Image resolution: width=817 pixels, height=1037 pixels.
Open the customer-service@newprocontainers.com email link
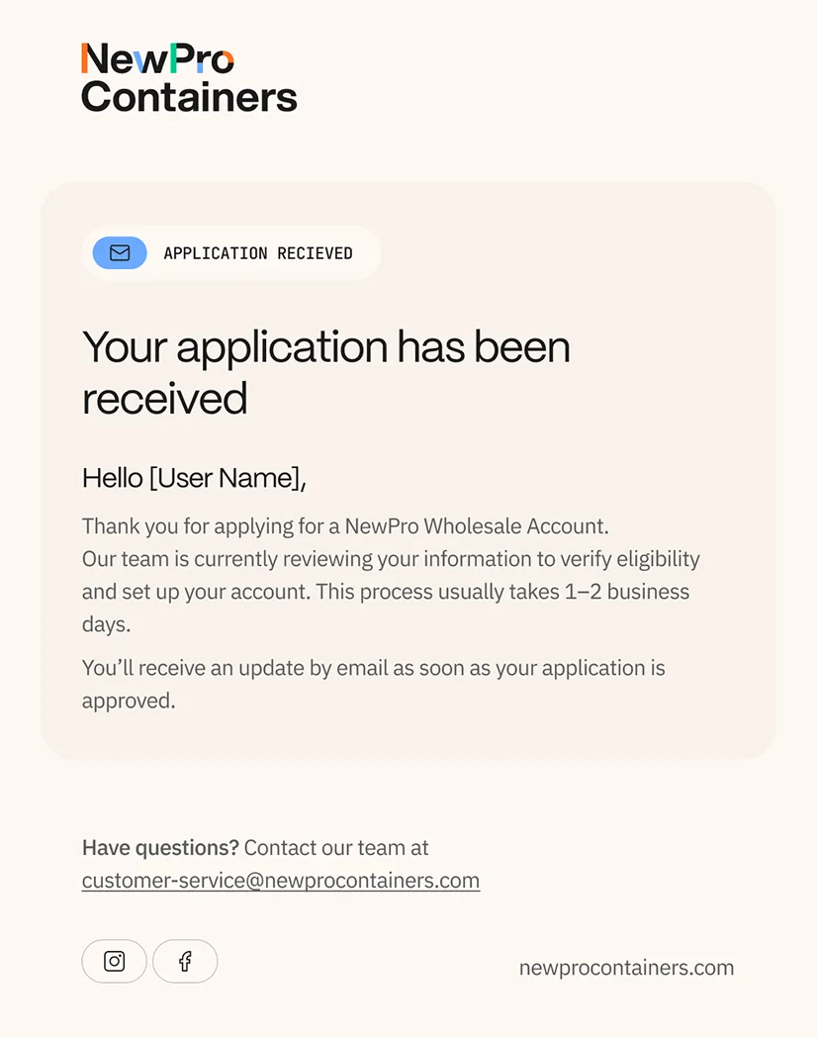click(x=281, y=881)
